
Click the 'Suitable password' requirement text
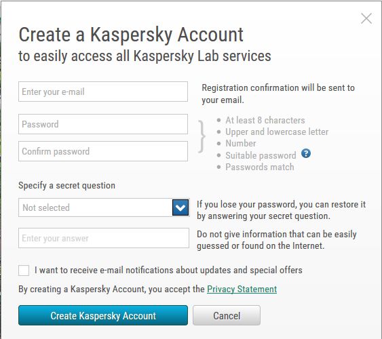coord(261,155)
